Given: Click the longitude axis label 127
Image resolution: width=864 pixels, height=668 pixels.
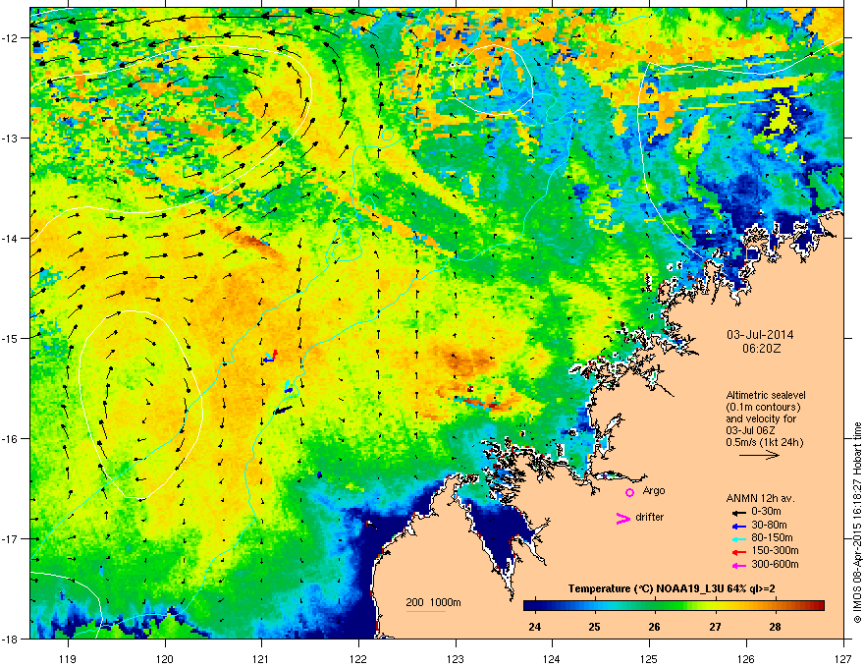Looking at the screenshot, I should [843, 658].
